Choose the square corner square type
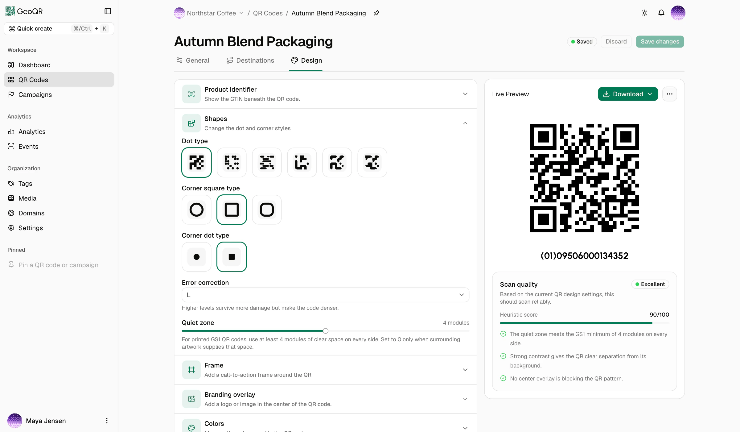 click(232, 210)
